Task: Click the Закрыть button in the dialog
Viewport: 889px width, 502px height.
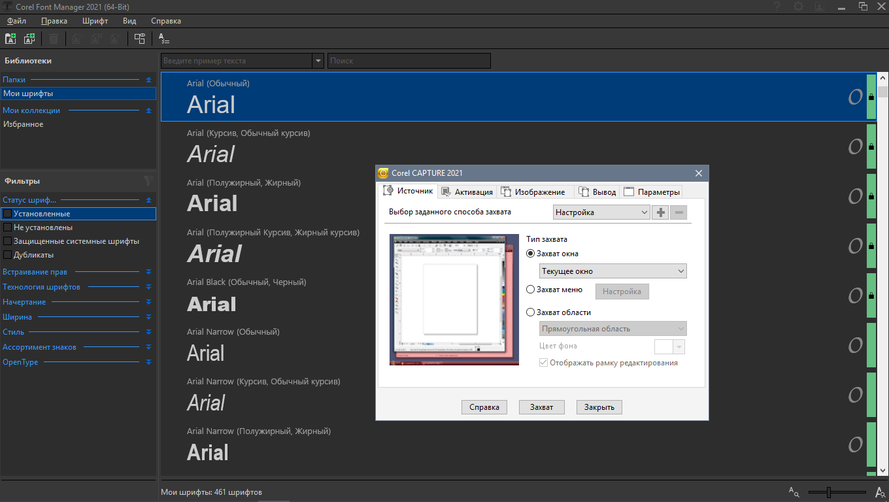Action: pyautogui.click(x=599, y=407)
